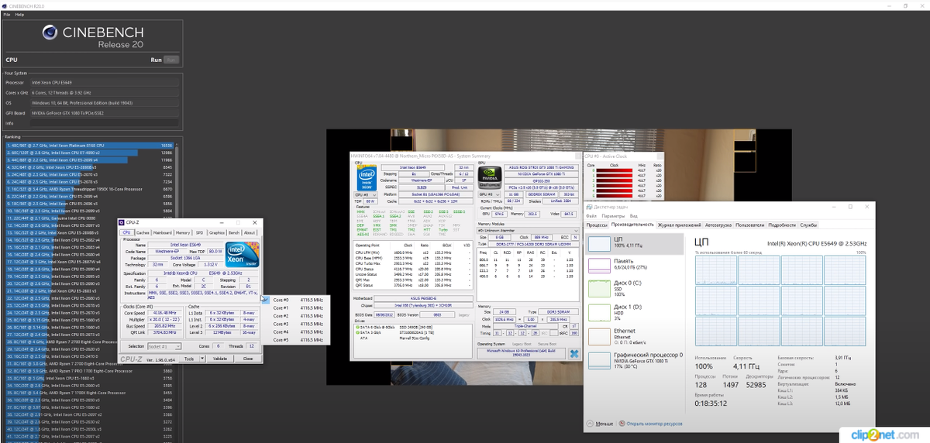Click the Tools button in CPU-Z
The height and width of the screenshot is (443, 930).
point(188,359)
